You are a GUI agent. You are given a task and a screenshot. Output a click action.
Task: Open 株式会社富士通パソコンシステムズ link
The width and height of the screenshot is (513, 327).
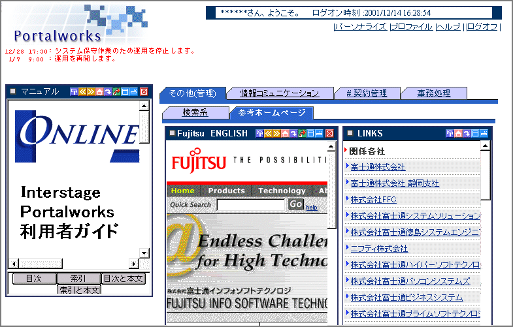point(410,281)
